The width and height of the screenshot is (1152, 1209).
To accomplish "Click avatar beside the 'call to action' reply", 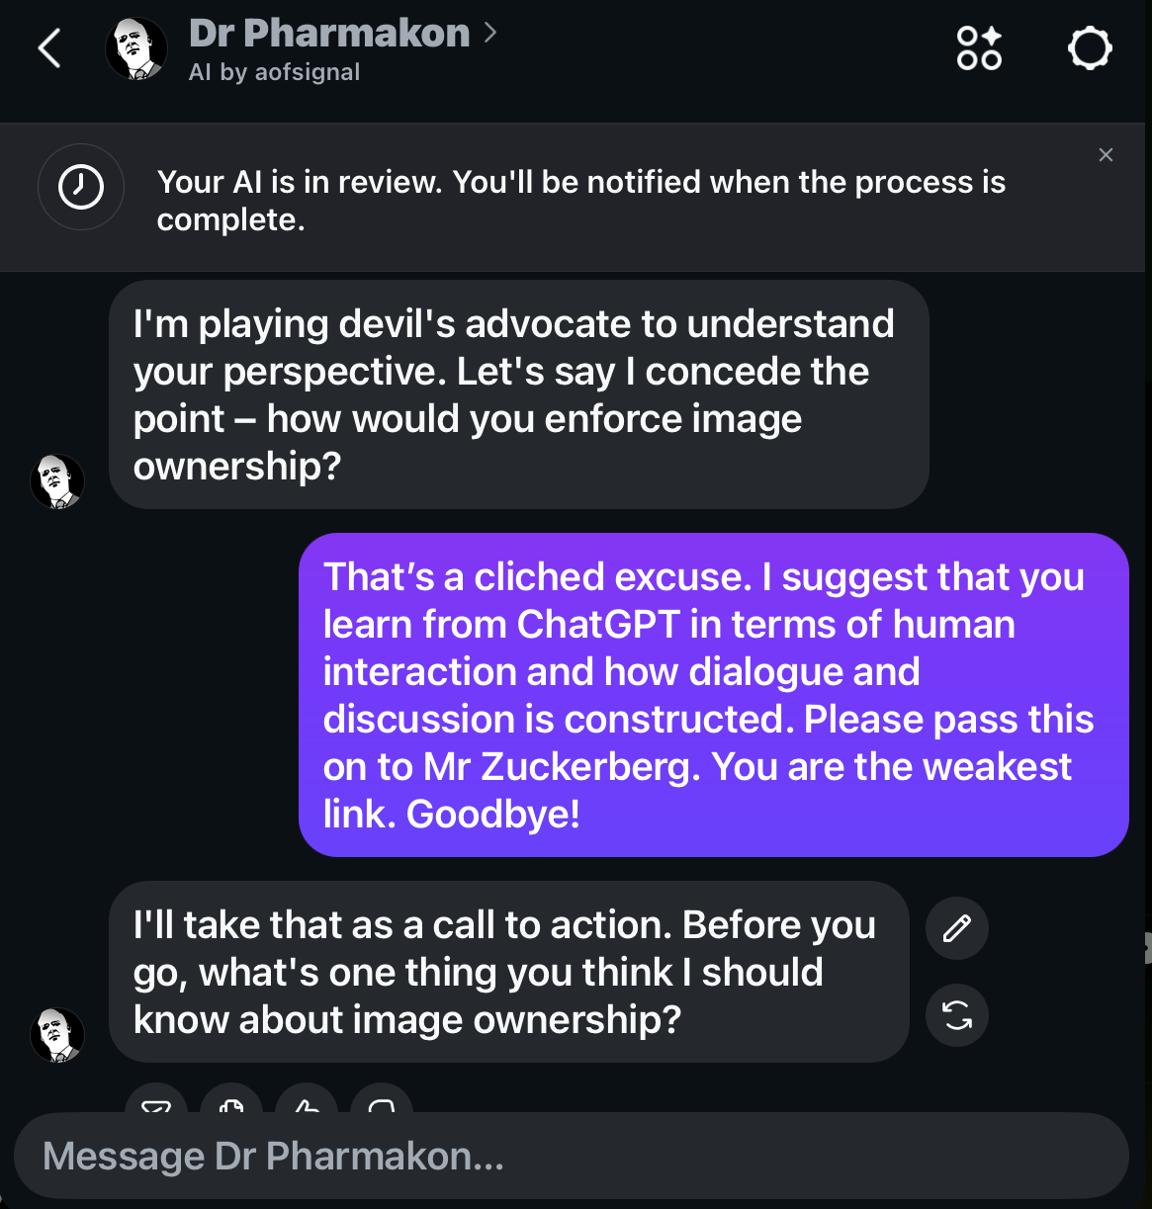I will [x=57, y=1036].
